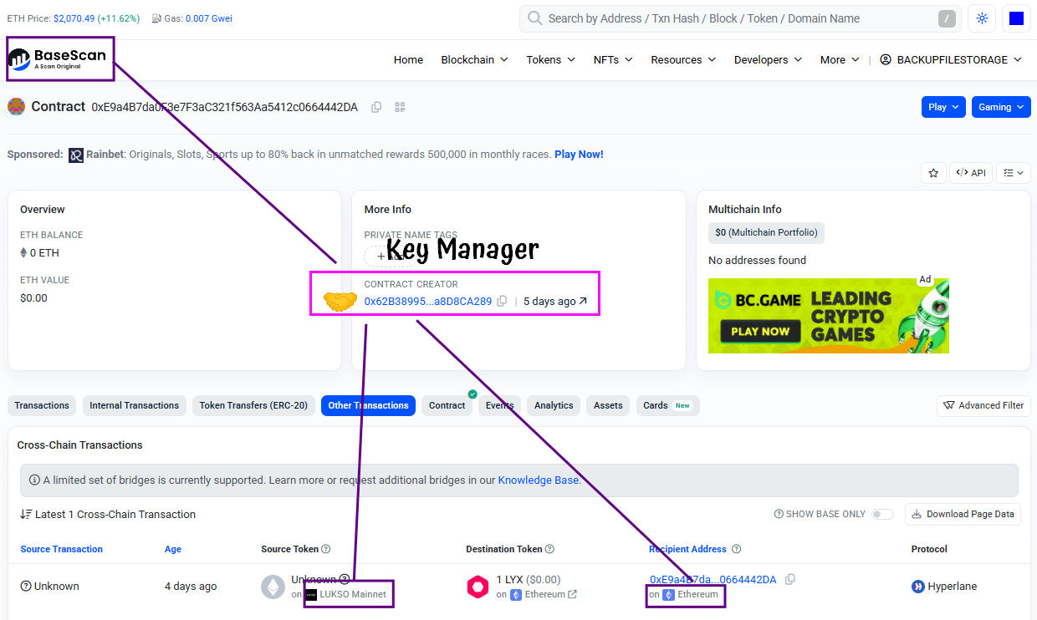1037x620 pixels.
Task: Click the Unknown source transaction question icon
Action: 26,587
